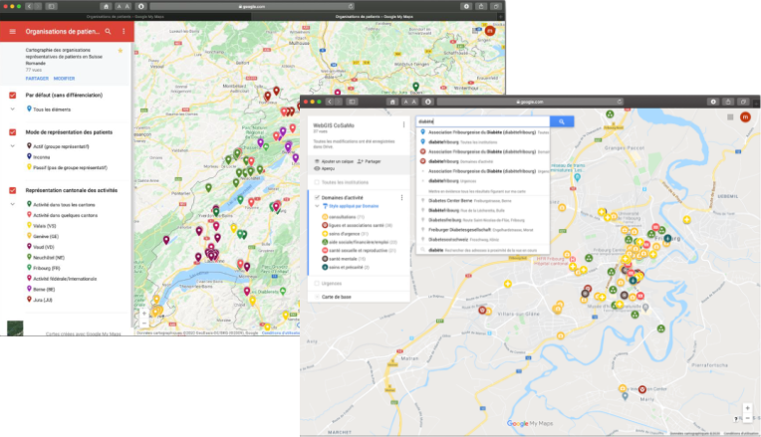Choose 'Diabetes Center Berne' search suggestion
This screenshot has width=761, height=437.
pos(483,201)
